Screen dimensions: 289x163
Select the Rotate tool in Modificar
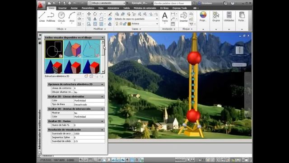95,14
